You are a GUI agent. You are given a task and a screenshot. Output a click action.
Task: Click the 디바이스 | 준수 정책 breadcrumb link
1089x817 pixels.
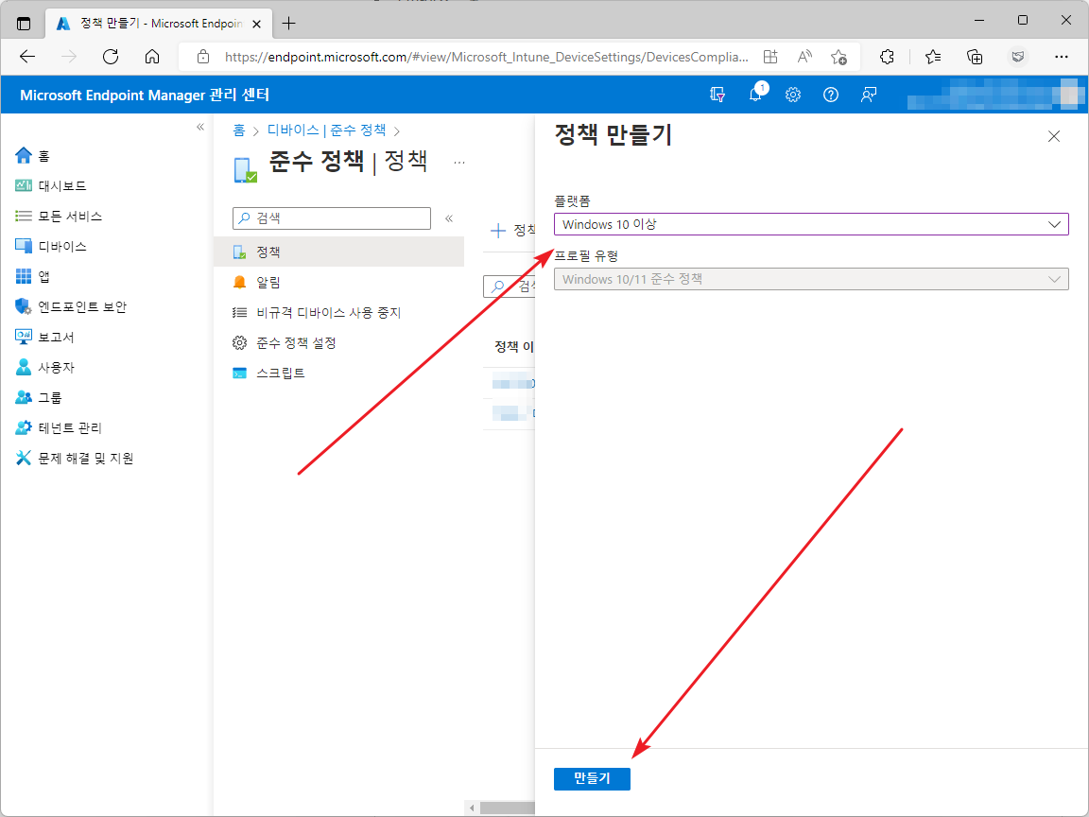coord(326,130)
